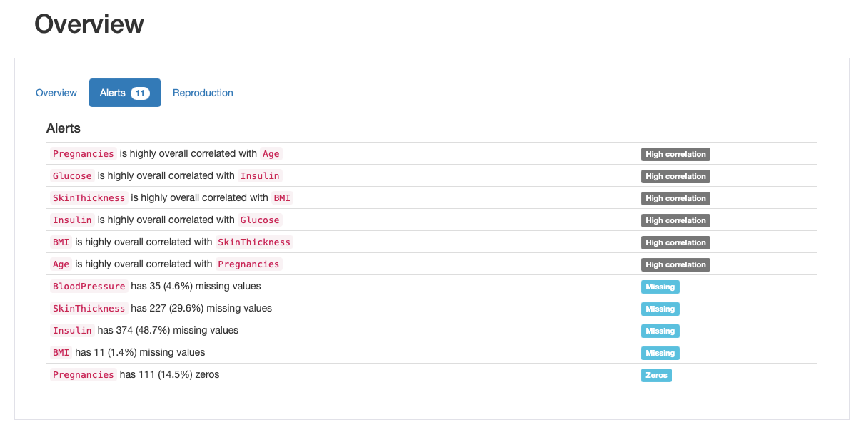Select the Alerts tab
The width and height of the screenshot is (866, 427).
tap(125, 93)
